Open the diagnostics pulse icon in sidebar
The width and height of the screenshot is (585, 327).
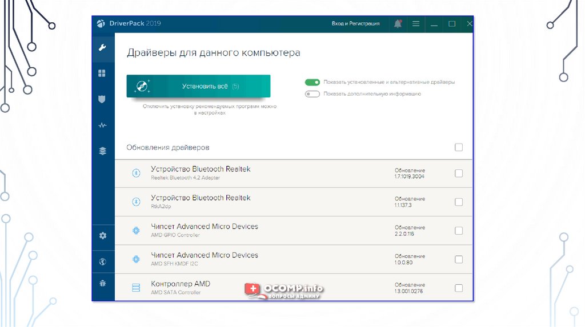pyautogui.click(x=103, y=125)
